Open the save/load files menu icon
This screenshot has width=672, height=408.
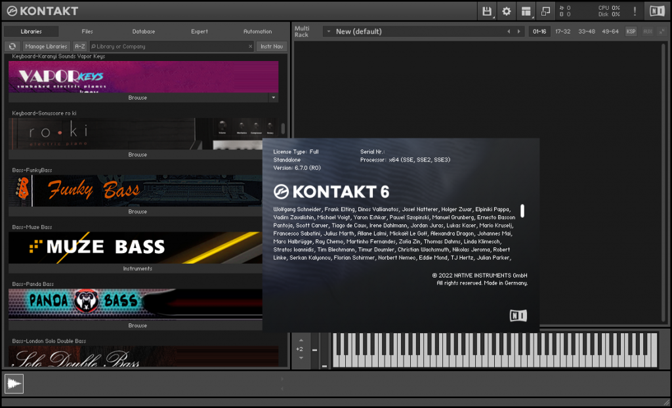(x=487, y=11)
